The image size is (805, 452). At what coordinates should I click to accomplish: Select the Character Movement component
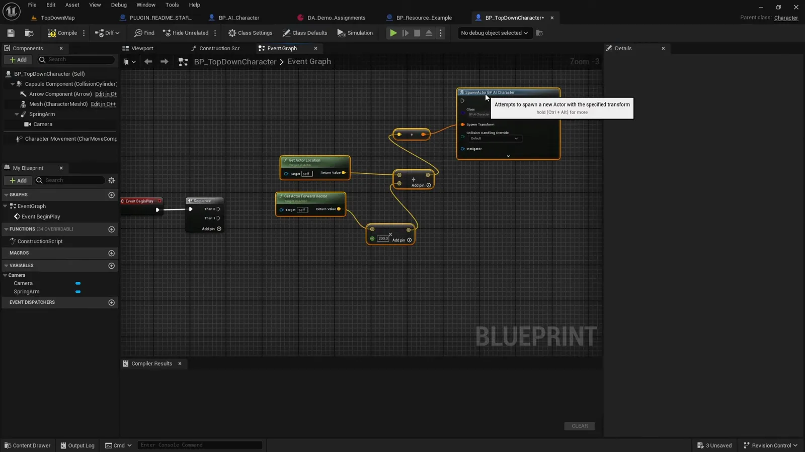[70, 139]
